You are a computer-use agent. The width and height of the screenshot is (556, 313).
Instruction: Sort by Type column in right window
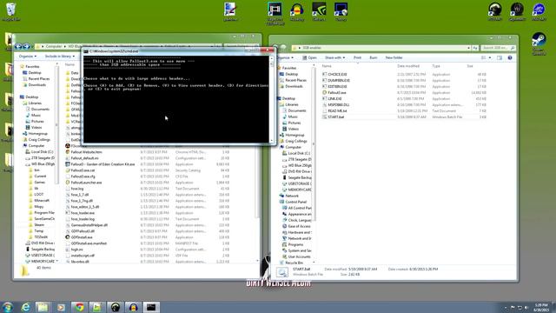pyautogui.click(x=436, y=66)
